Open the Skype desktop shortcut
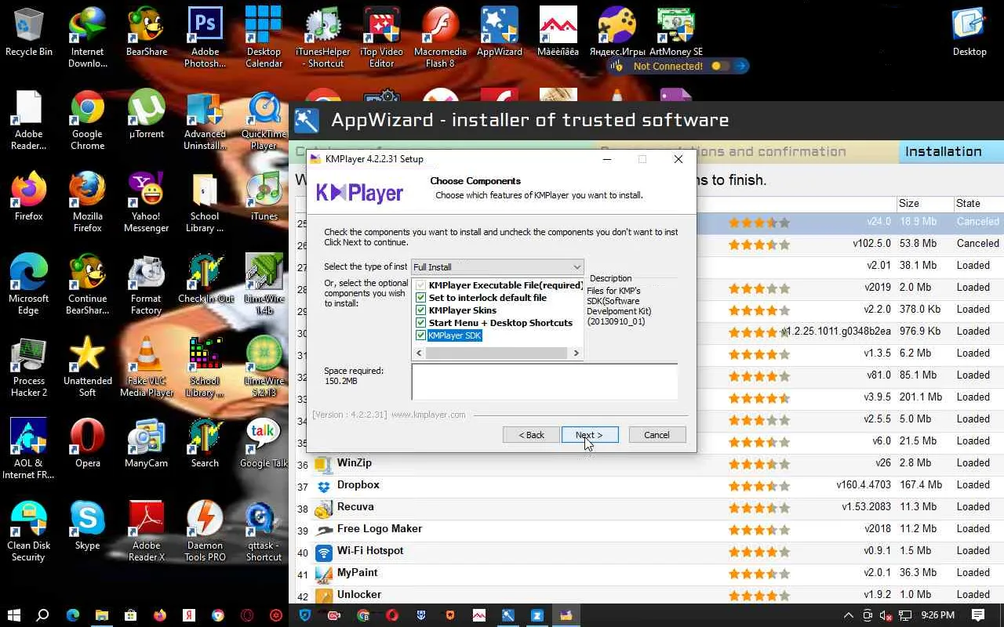Image resolution: width=1004 pixels, height=627 pixels. [x=87, y=525]
